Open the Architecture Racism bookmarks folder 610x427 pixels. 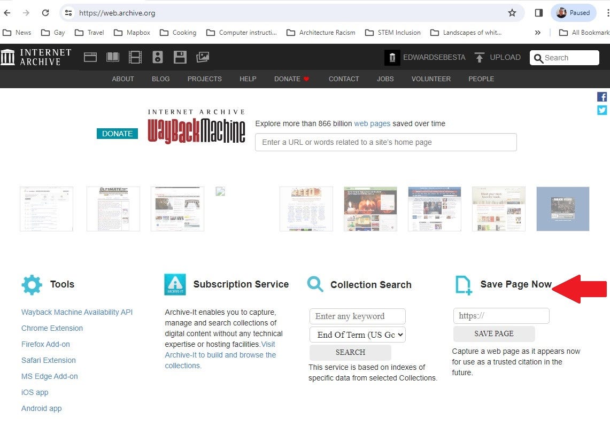tap(321, 33)
